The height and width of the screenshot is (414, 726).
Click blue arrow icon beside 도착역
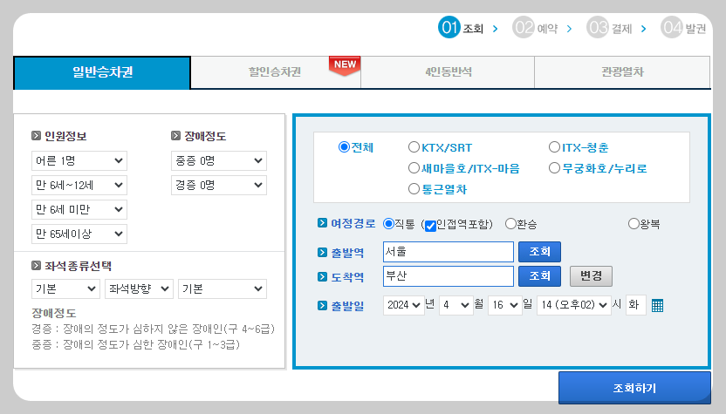pos(322,276)
